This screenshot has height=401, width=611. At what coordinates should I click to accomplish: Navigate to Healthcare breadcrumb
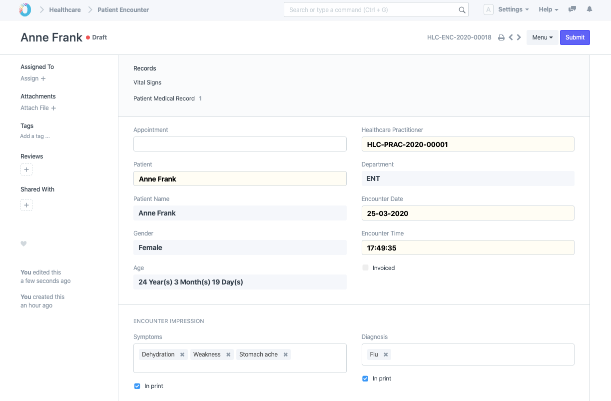(65, 9)
